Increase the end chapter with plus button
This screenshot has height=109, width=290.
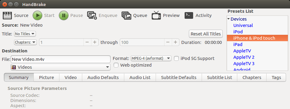175,42
